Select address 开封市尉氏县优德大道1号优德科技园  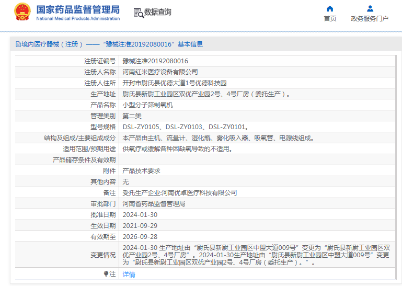(174, 83)
